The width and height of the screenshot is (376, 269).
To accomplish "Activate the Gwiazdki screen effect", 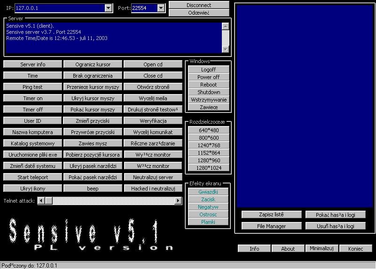I will coord(208,192).
